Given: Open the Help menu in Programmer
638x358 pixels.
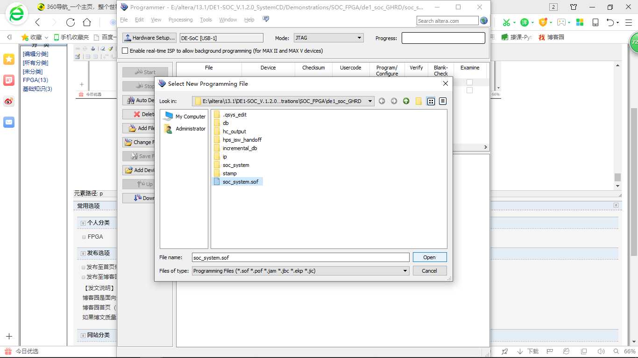Looking at the screenshot, I should point(249,20).
